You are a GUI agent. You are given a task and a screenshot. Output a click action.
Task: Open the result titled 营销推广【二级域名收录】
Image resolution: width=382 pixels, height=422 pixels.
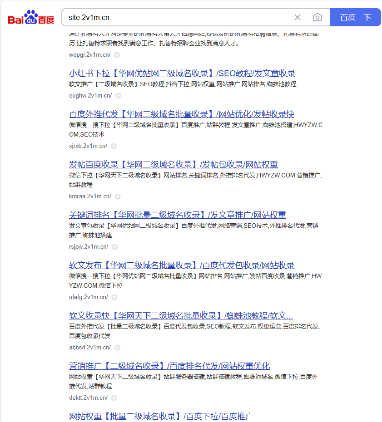point(169,366)
